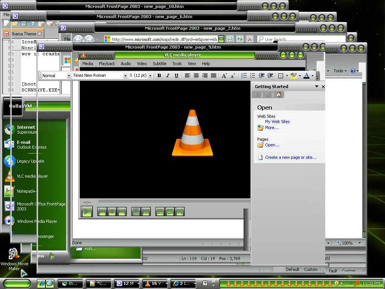The width and height of the screenshot is (385, 289).
Task: Click Outside Borders icon
Action: [x=280, y=76]
